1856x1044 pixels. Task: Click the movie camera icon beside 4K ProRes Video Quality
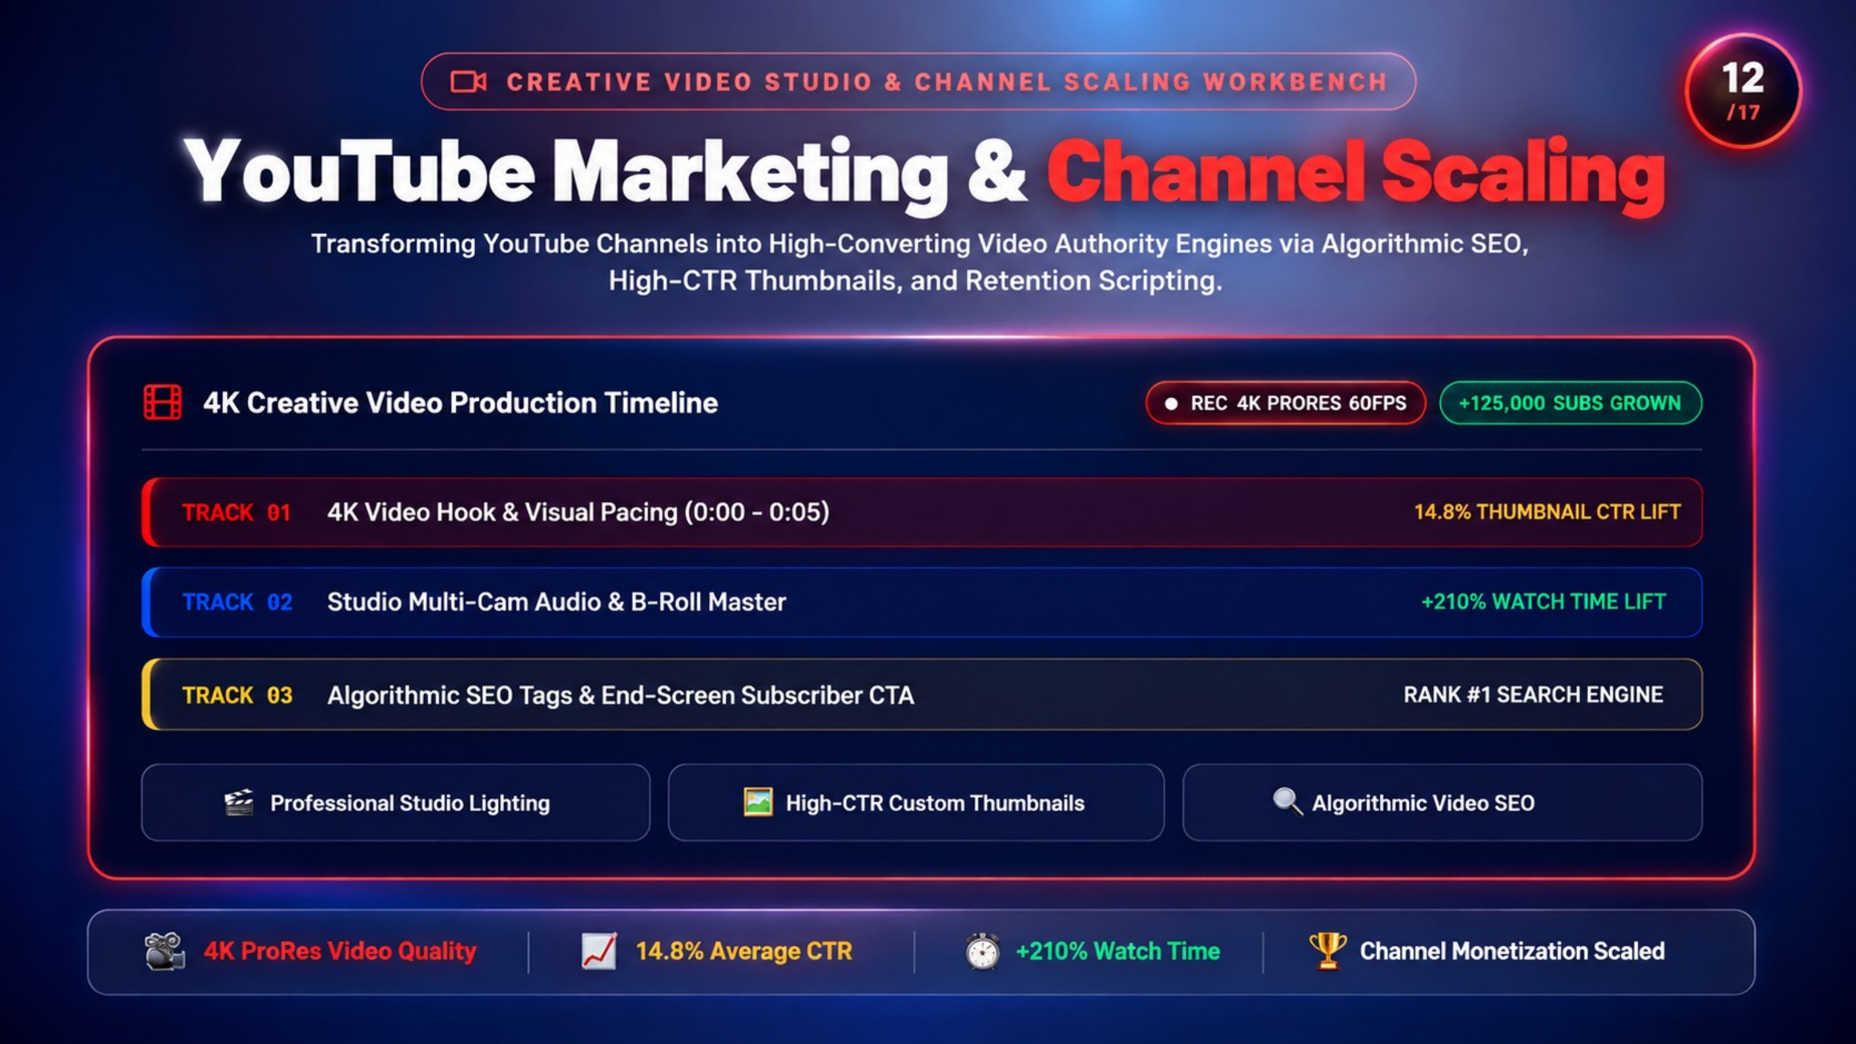pyautogui.click(x=164, y=951)
